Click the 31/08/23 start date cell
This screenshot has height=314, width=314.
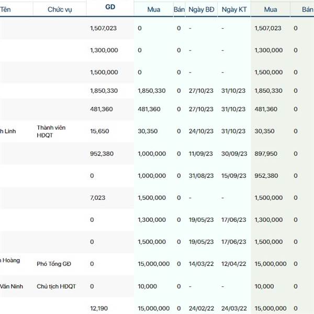coord(201,176)
